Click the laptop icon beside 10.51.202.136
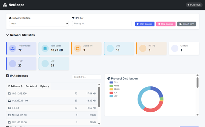This screenshot has width=205, height=127. 9,93
